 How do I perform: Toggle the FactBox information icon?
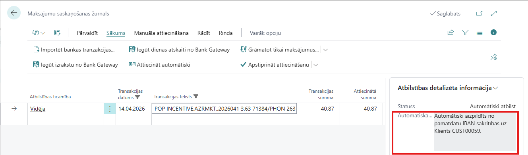[494, 33]
